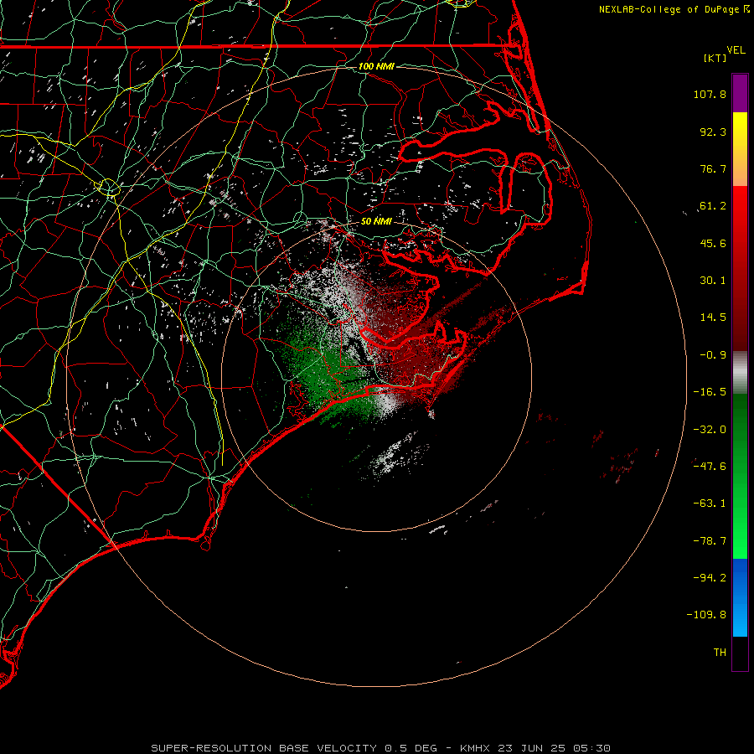Select the -94.2 legend value
The height and width of the screenshot is (754, 754).
coord(710,577)
